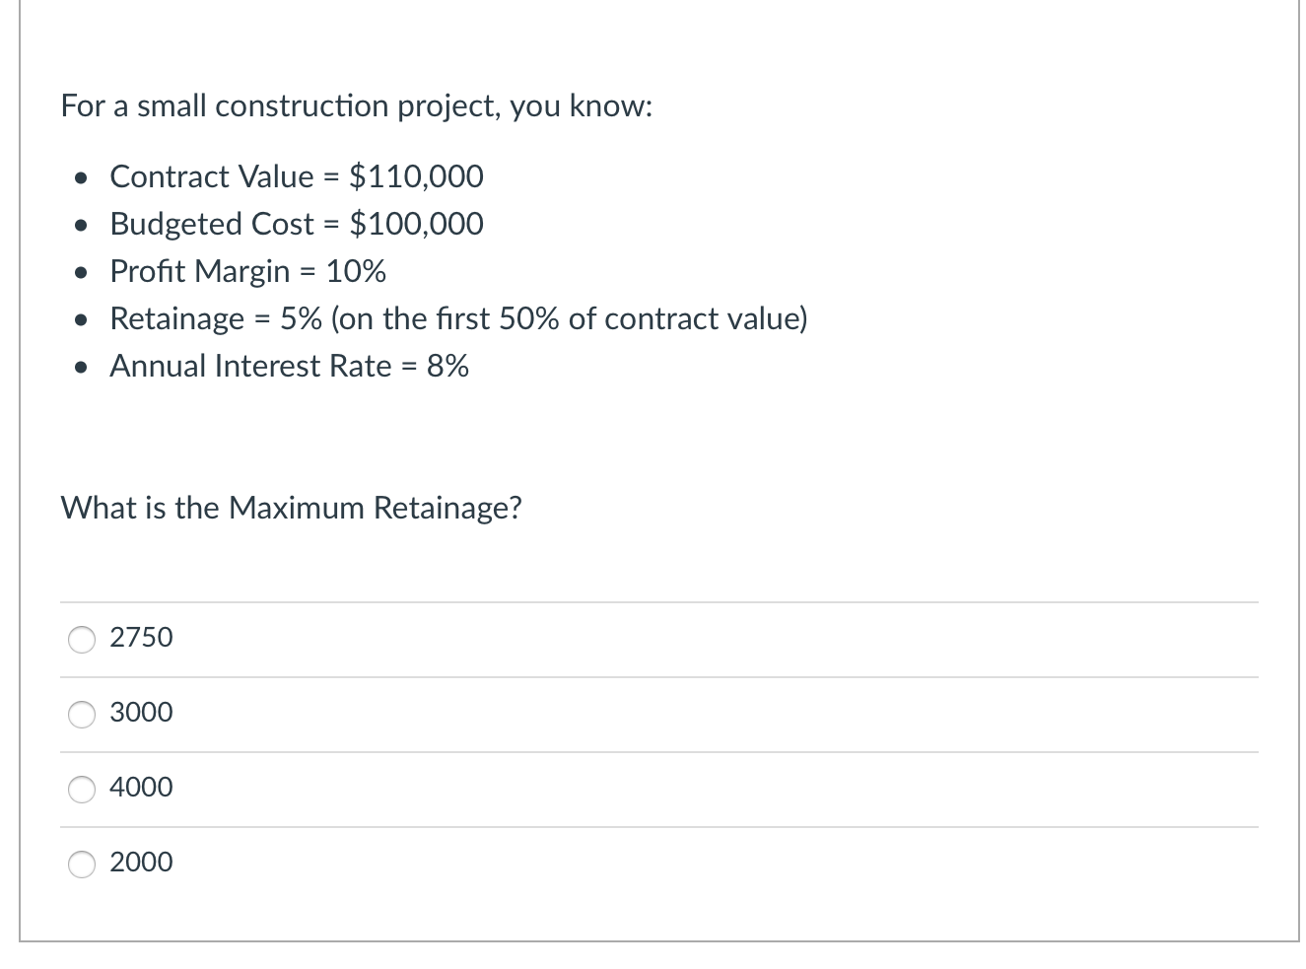Click the 2000 answer label text

(141, 863)
